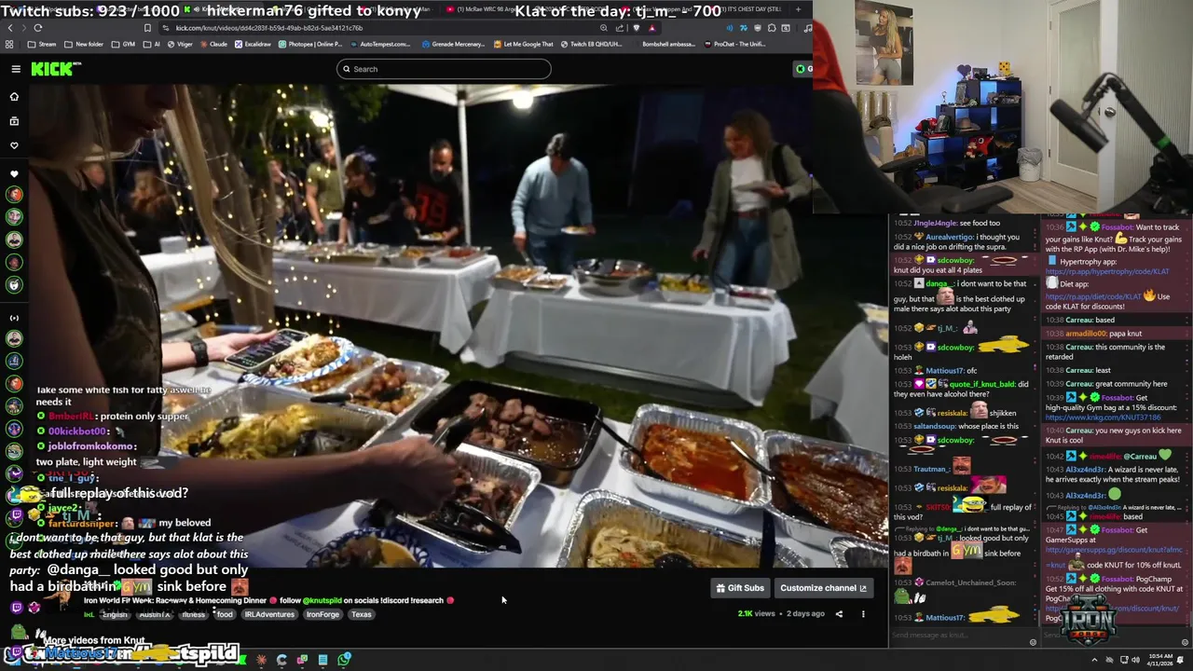
Task: Click username Trautman_ in chat
Action: click(930, 470)
